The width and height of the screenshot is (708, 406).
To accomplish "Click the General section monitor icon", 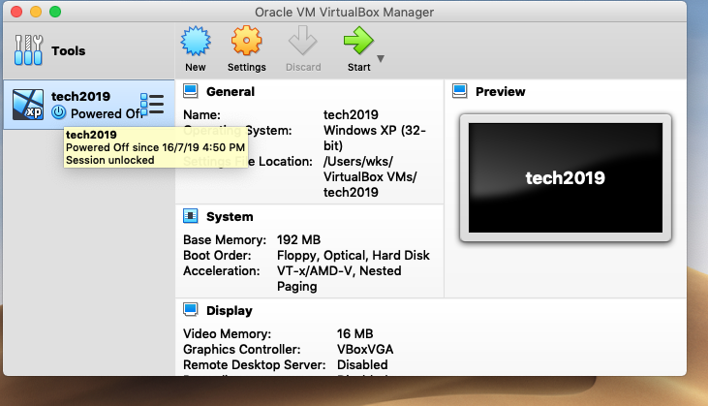I will 191,91.
